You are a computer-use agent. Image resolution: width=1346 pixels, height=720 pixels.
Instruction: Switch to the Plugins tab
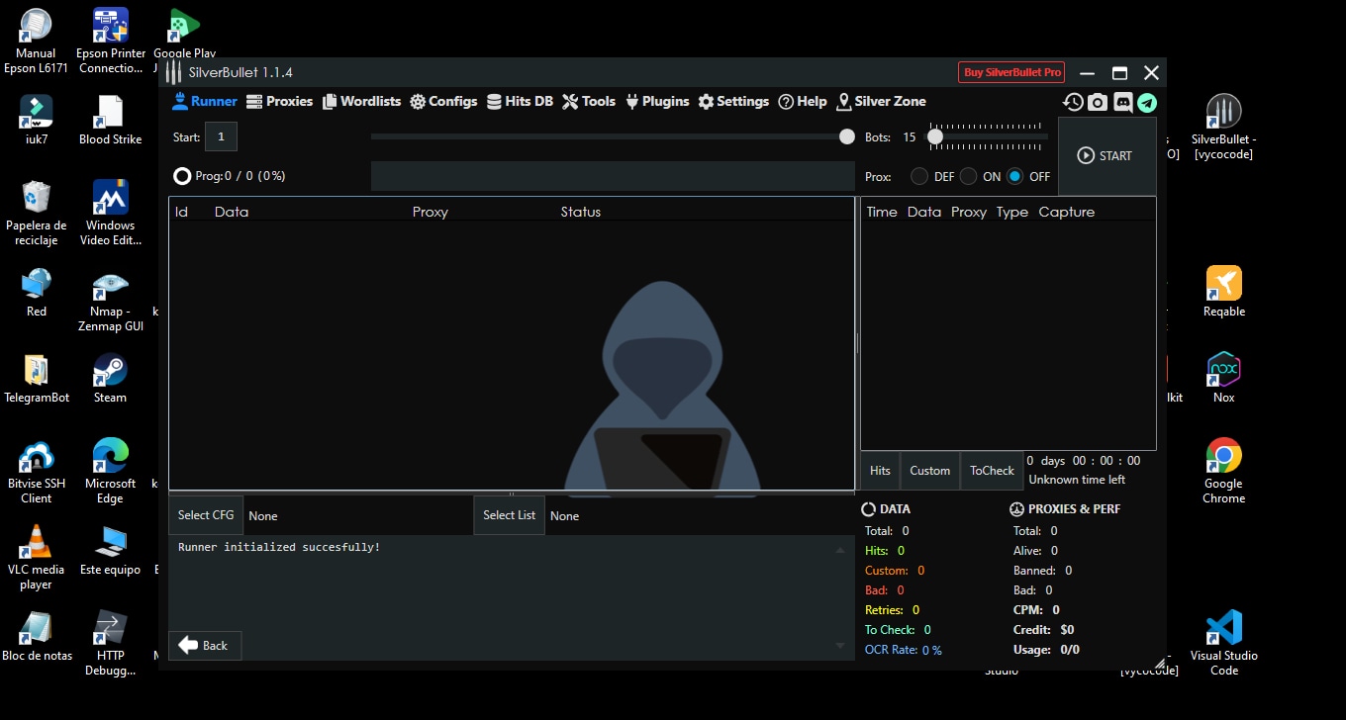tap(657, 101)
